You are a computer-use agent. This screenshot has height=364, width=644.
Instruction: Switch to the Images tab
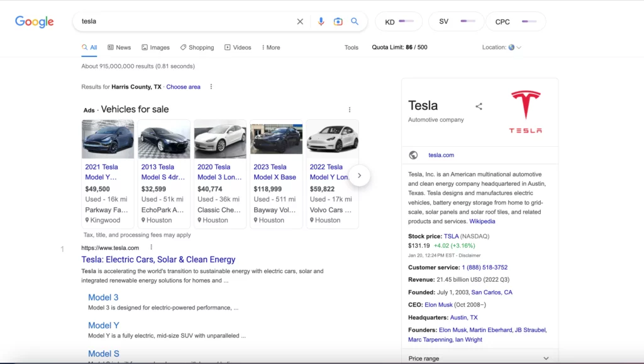(x=155, y=48)
